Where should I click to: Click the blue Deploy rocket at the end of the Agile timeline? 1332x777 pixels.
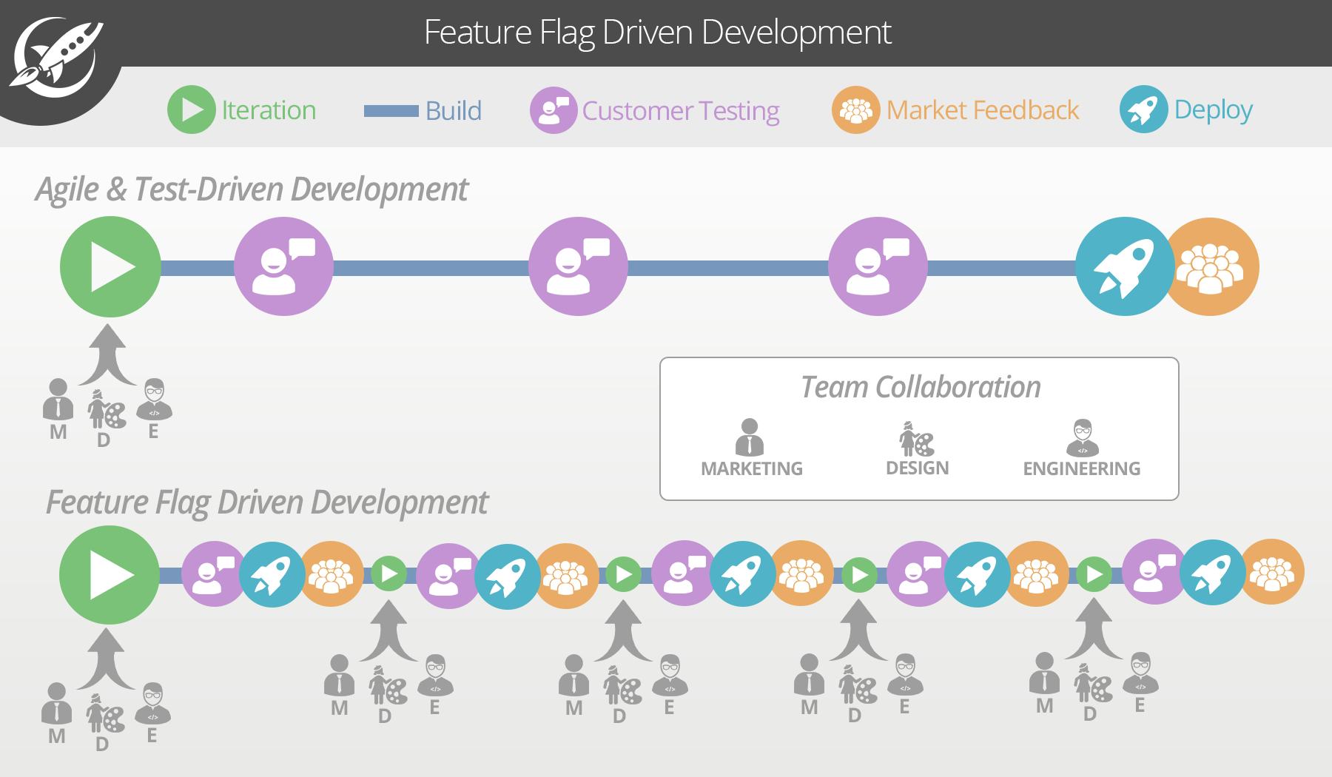[1125, 266]
